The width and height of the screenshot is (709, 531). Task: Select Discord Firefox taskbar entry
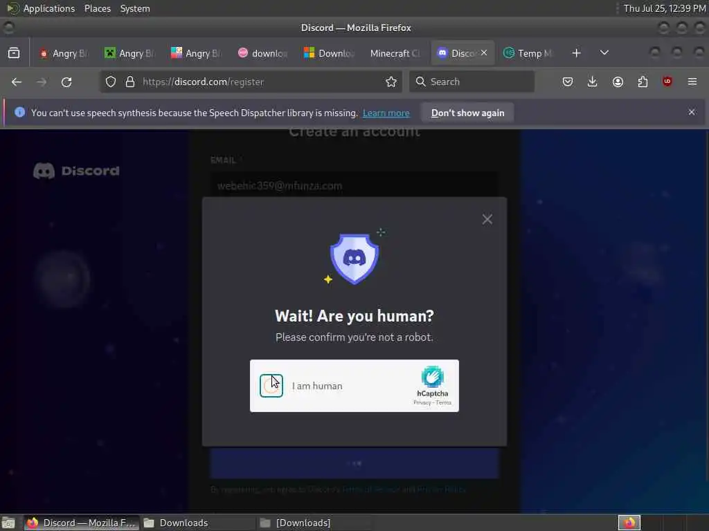click(82, 523)
